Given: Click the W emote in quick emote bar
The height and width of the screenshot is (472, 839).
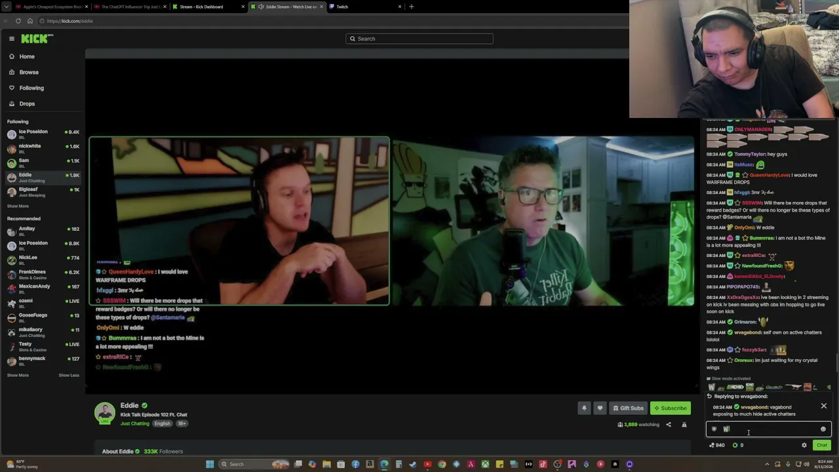Looking at the screenshot, I should tap(712, 387).
